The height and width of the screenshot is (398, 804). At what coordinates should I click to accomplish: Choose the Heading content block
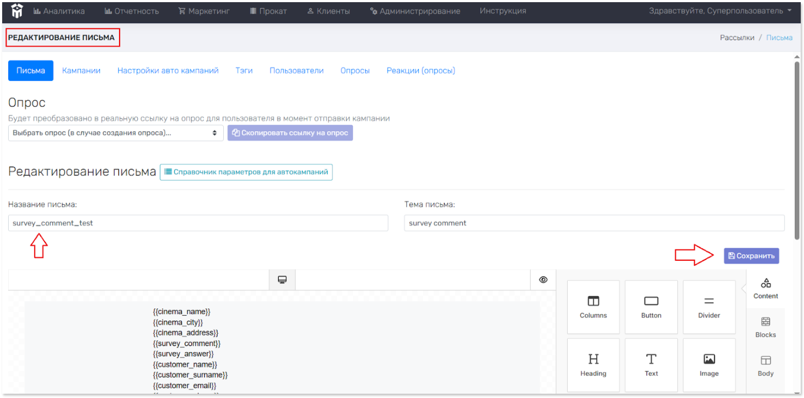click(x=593, y=365)
